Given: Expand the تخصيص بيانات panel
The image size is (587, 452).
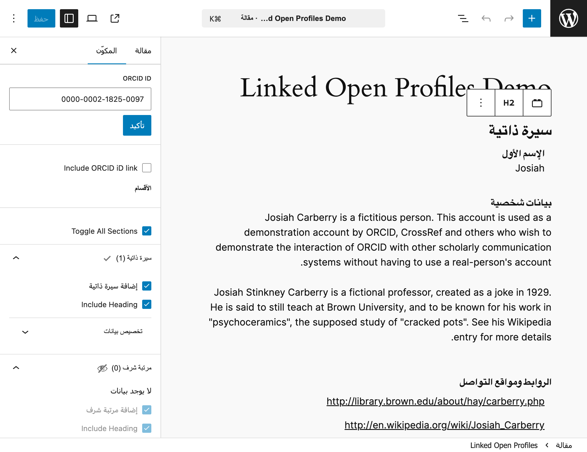Looking at the screenshot, I should tap(80, 332).
